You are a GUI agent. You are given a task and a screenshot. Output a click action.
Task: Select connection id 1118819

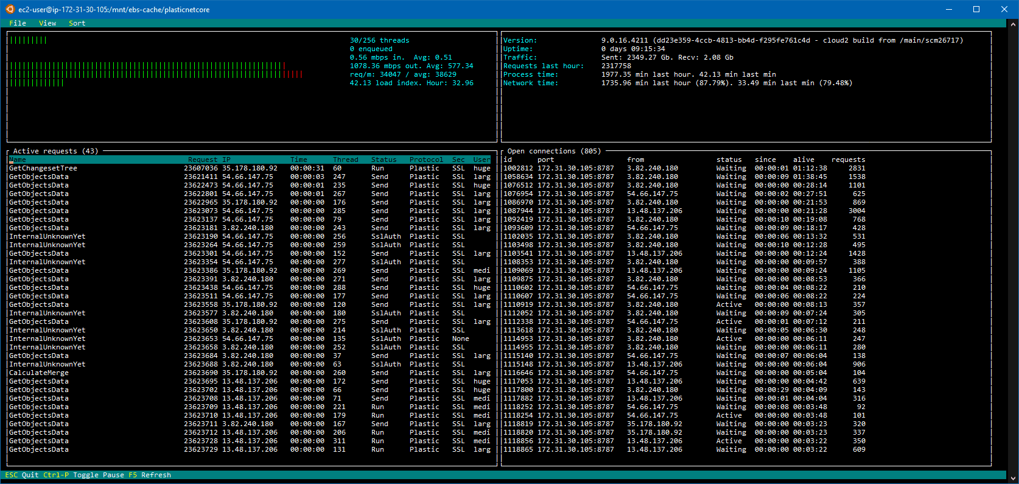click(684, 424)
